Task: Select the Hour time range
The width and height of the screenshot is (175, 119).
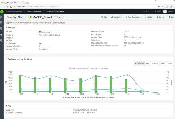Action: [148, 64]
